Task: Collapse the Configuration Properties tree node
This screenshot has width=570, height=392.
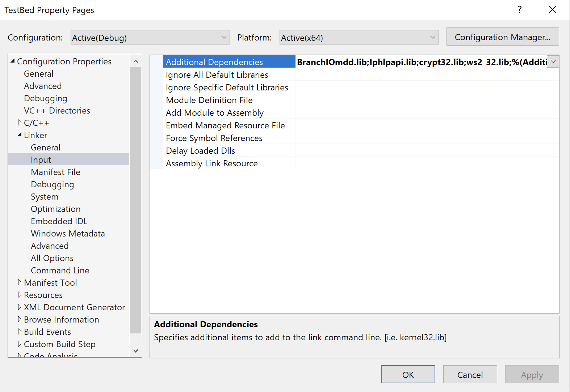Action: pos(13,61)
